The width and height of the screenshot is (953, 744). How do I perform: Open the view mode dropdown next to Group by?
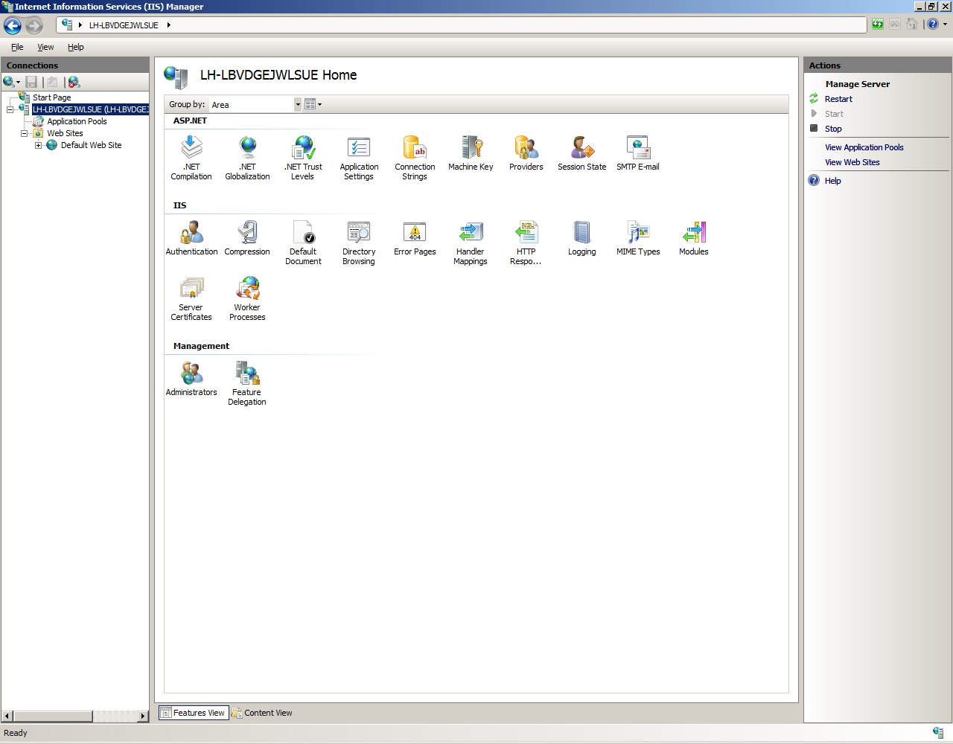coord(313,104)
